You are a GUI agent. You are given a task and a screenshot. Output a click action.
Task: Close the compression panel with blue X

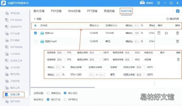point(177,11)
